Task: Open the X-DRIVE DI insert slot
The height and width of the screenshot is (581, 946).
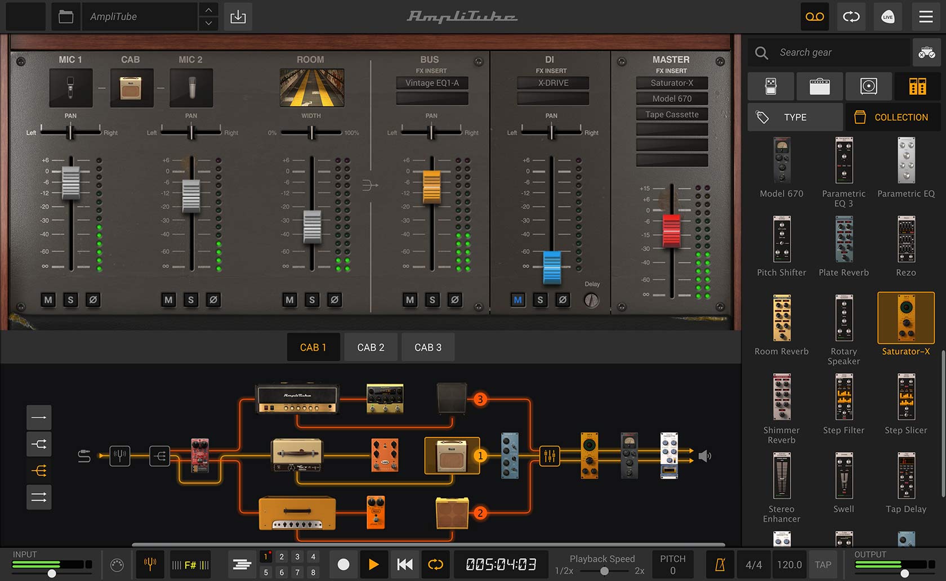Action: click(x=553, y=83)
